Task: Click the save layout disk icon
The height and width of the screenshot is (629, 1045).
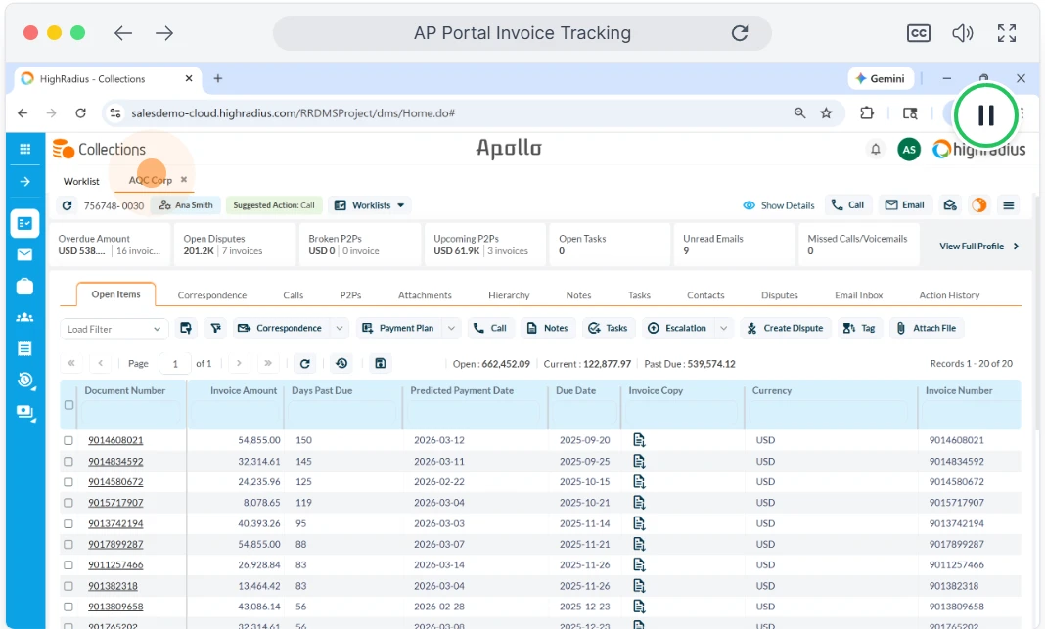Action: point(381,363)
